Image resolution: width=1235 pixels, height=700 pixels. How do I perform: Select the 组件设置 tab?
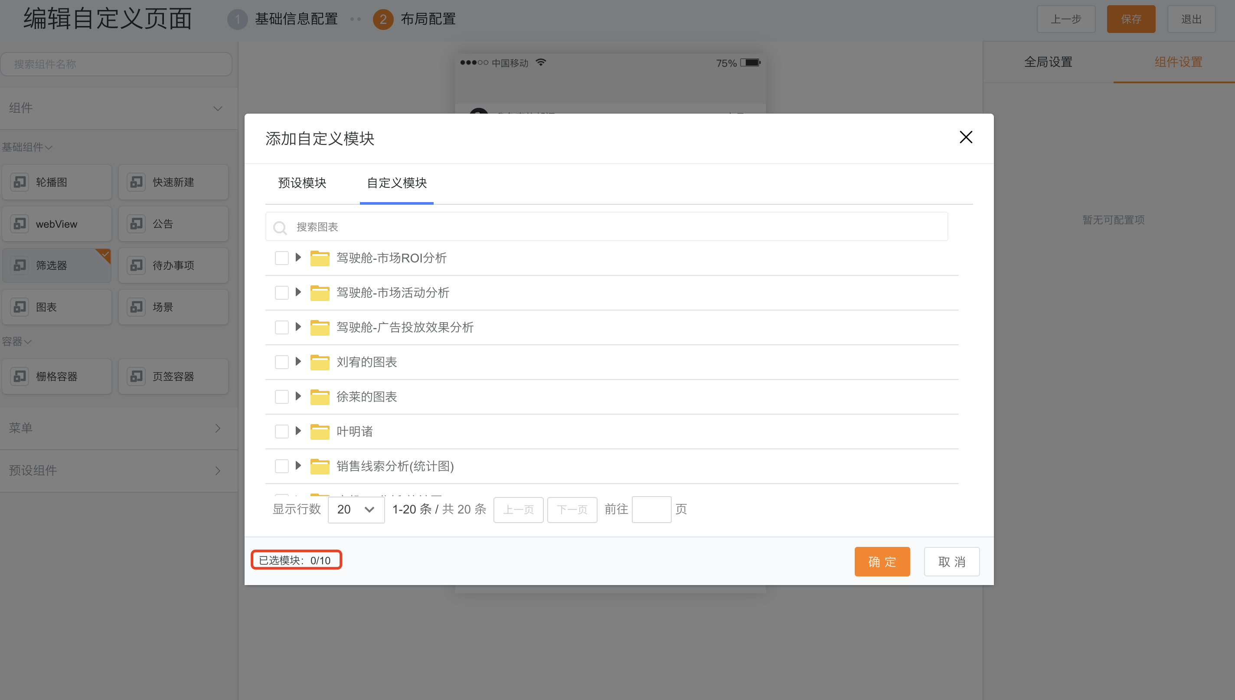(x=1178, y=62)
